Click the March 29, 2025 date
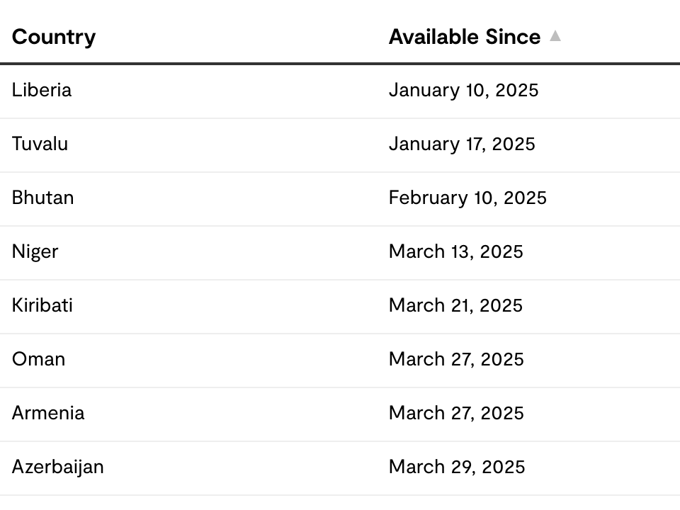 coord(457,467)
